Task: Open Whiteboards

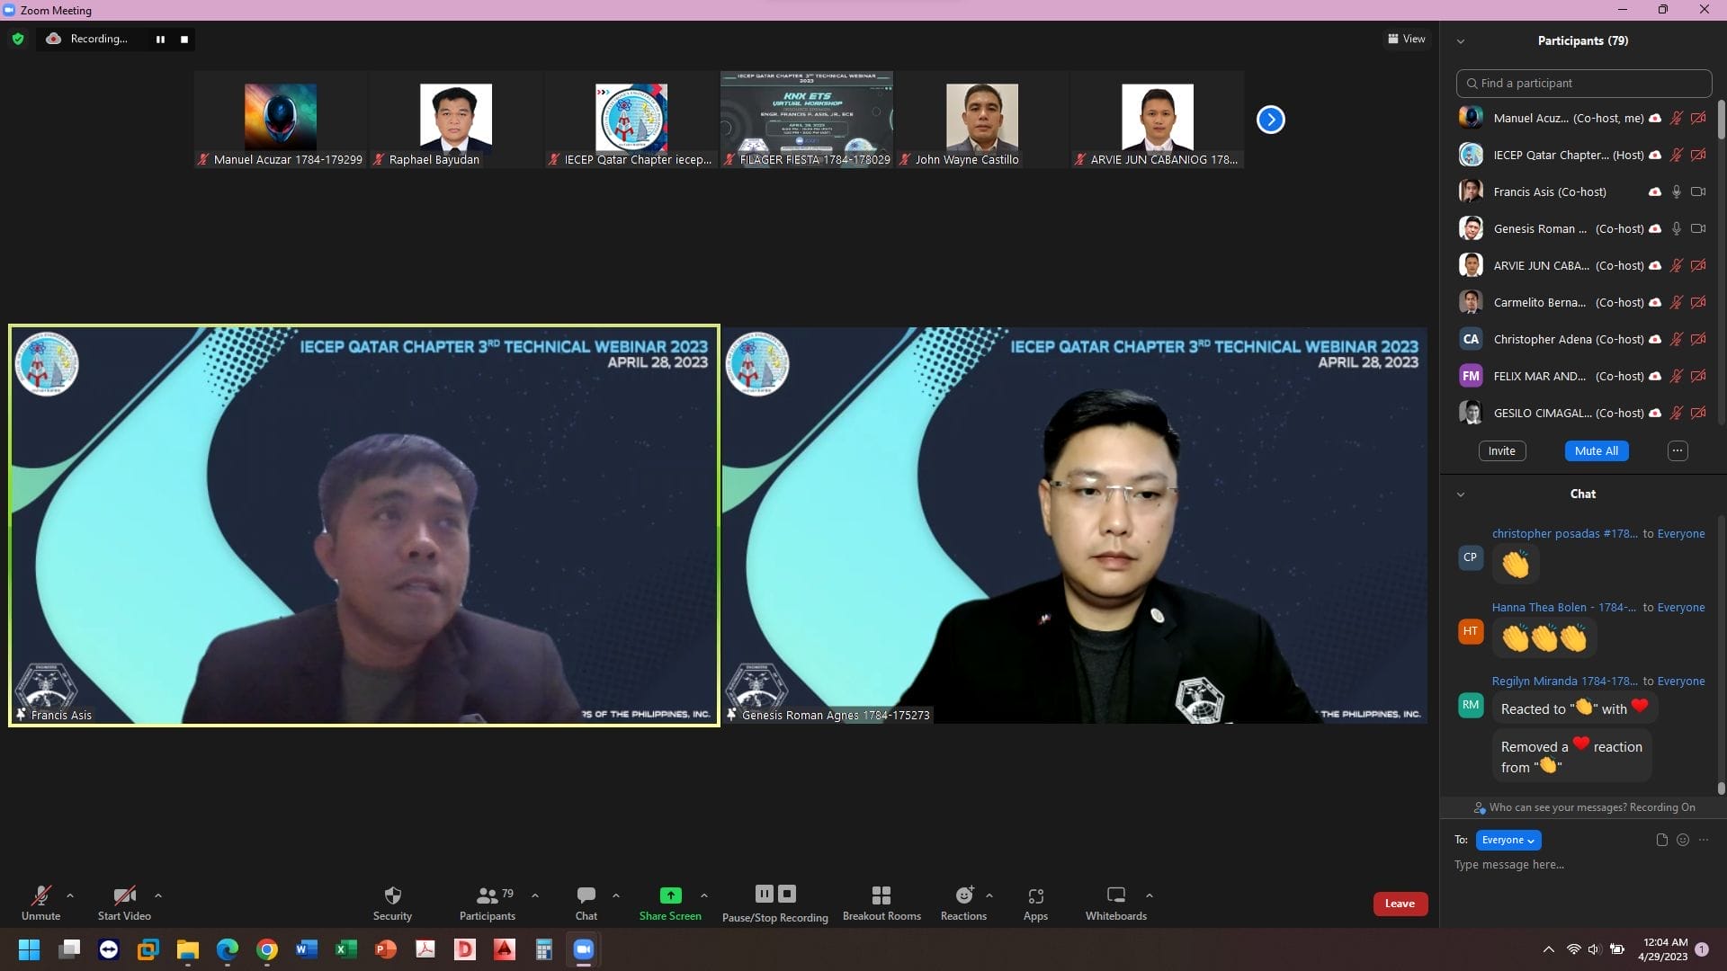Action: (x=1116, y=903)
